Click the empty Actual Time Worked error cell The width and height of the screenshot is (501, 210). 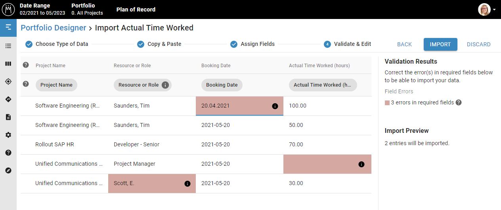point(327,164)
